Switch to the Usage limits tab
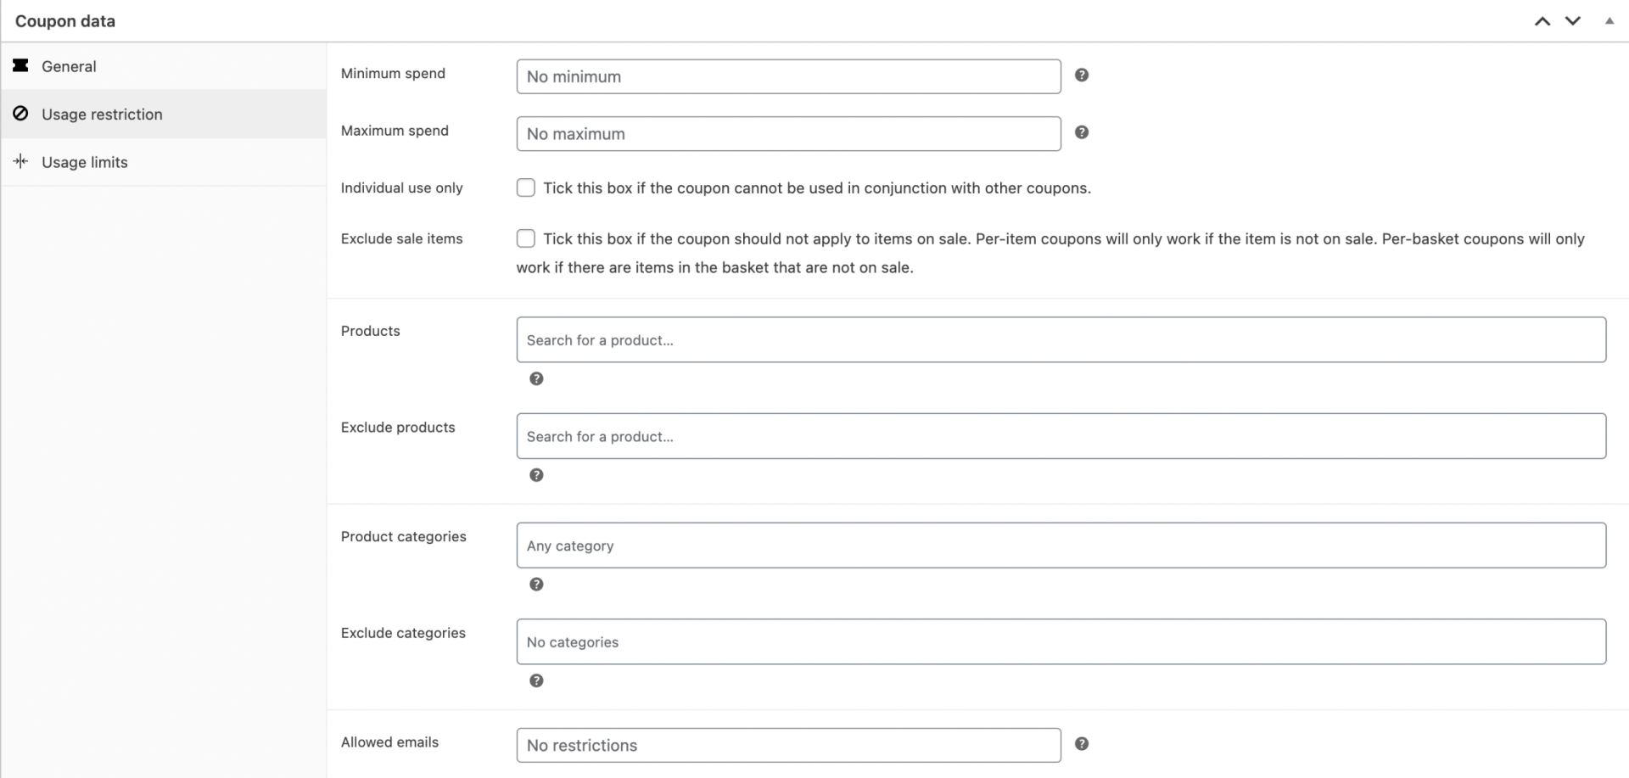The width and height of the screenshot is (1629, 778). click(85, 162)
